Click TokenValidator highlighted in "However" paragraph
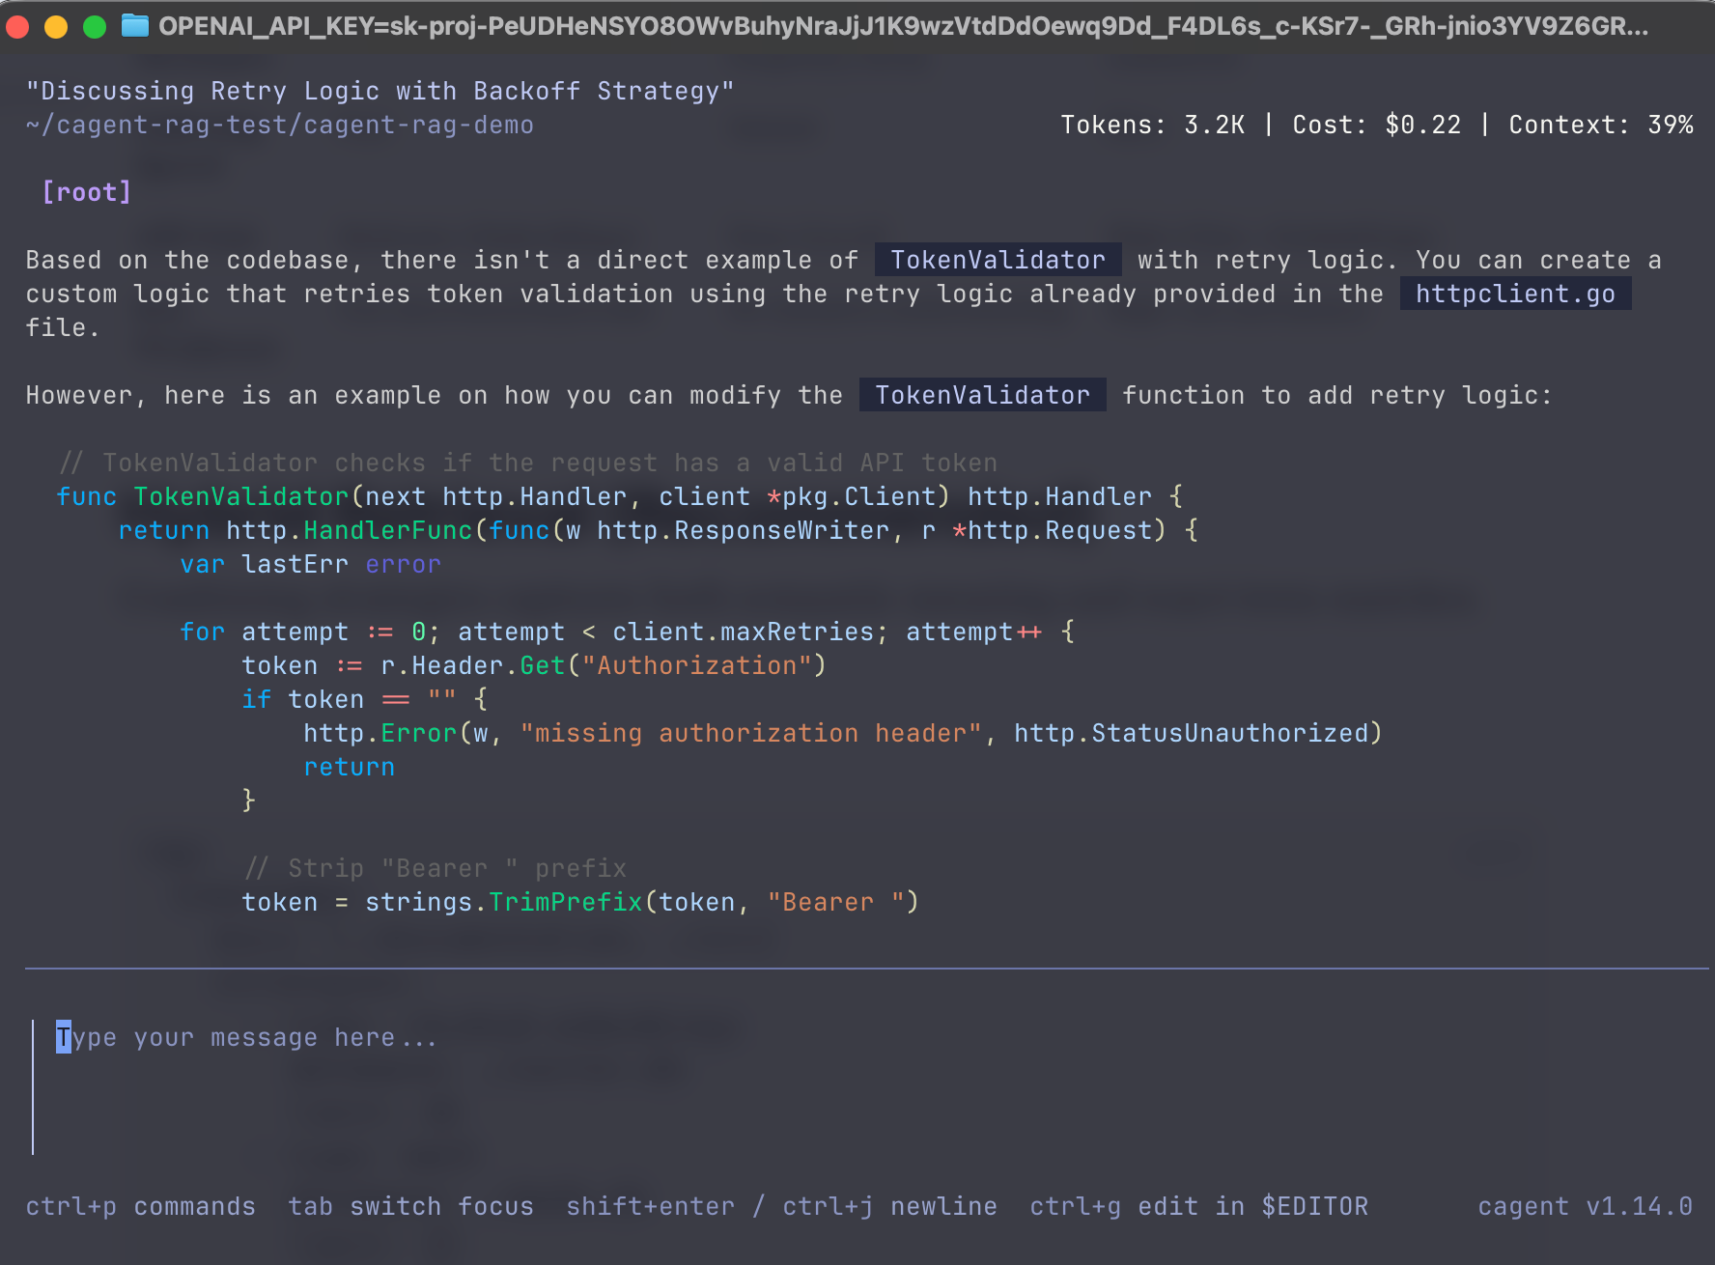1715x1265 pixels. (x=982, y=395)
